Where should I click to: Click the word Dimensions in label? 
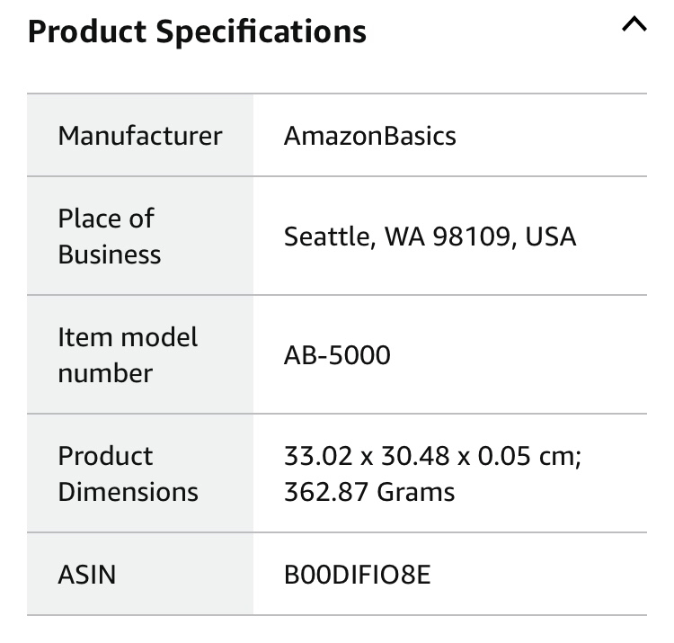(x=129, y=492)
